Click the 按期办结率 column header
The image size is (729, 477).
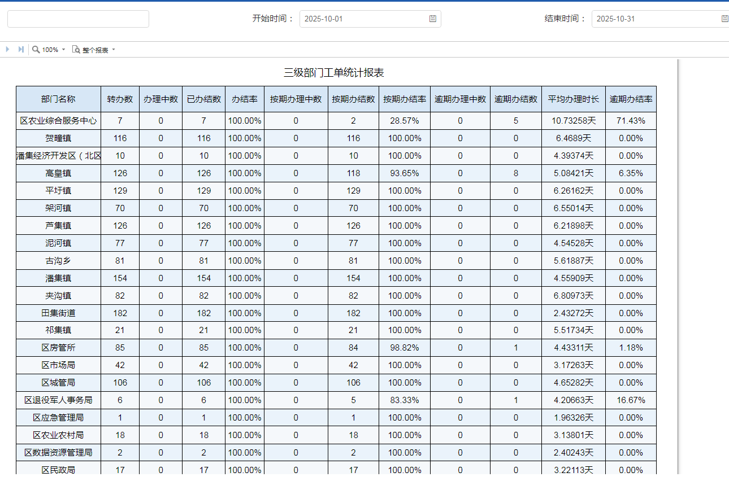click(405, 99)
